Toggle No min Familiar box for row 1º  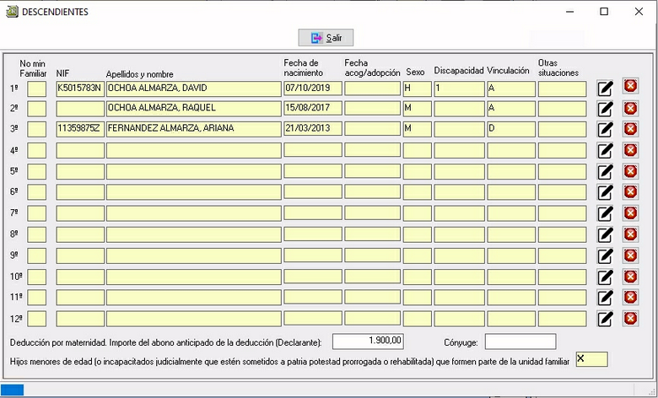point(36,89)
